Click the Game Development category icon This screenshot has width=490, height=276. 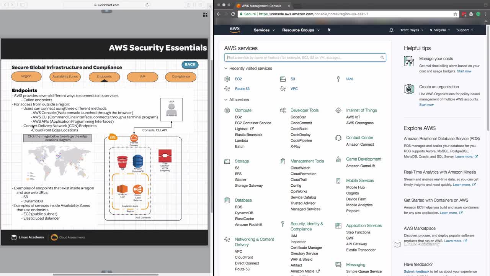338,159
